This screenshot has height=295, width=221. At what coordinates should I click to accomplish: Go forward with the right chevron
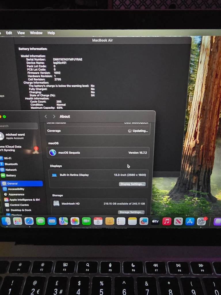tap(54, 116)
